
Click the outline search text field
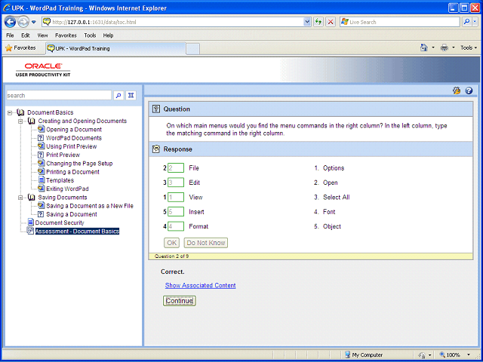59,96
